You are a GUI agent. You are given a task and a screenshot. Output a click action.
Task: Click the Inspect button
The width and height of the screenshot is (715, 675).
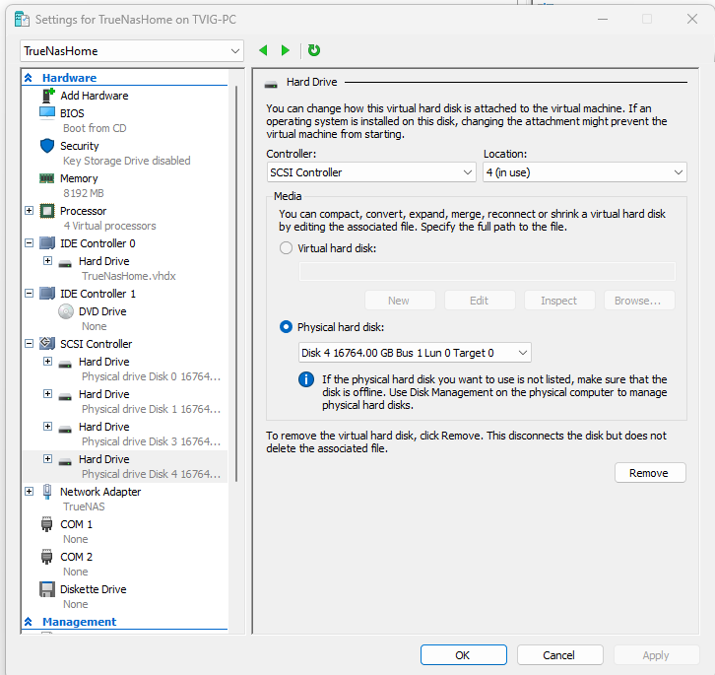click(559, 301)
